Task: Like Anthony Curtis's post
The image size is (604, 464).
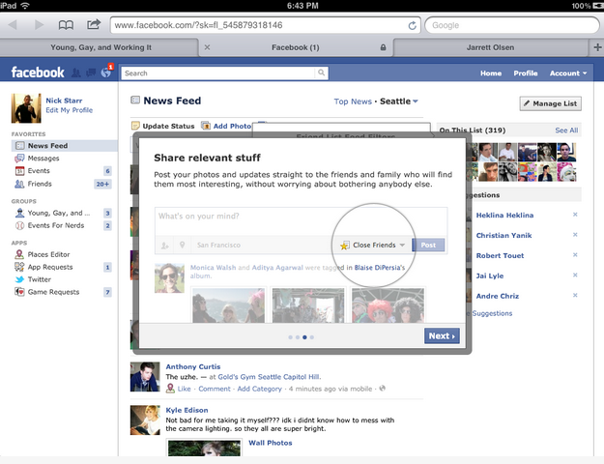Action: (x=185, y=389)
